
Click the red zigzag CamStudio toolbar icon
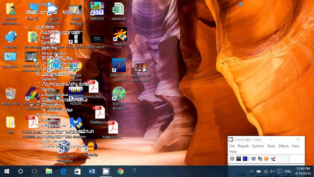[273, 159]
